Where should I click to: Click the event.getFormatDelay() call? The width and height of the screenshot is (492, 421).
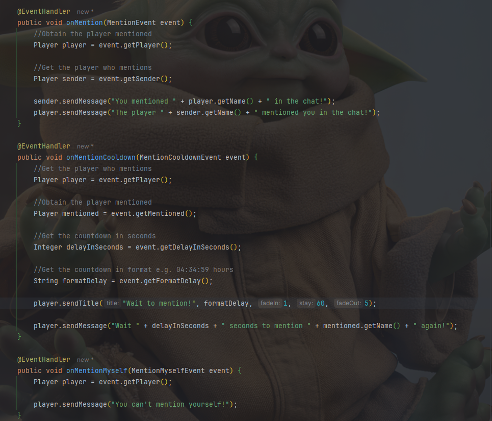pyautogui.click(x=164, y=281)
